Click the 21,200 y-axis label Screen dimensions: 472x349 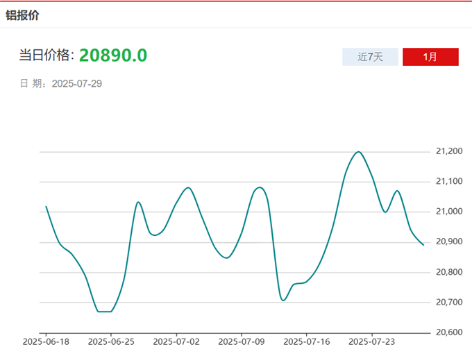point(450,151)
